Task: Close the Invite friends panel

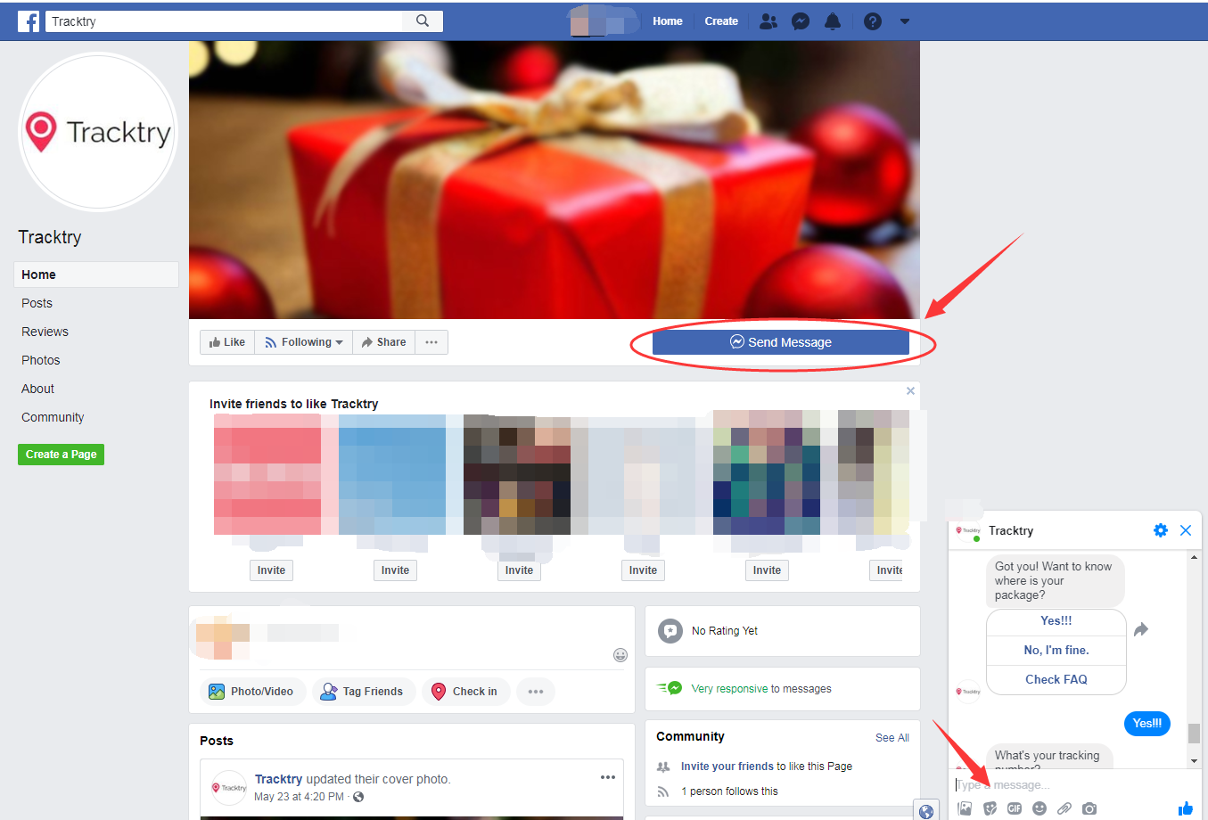Action: pyautogui.click(x=910, y=390)
